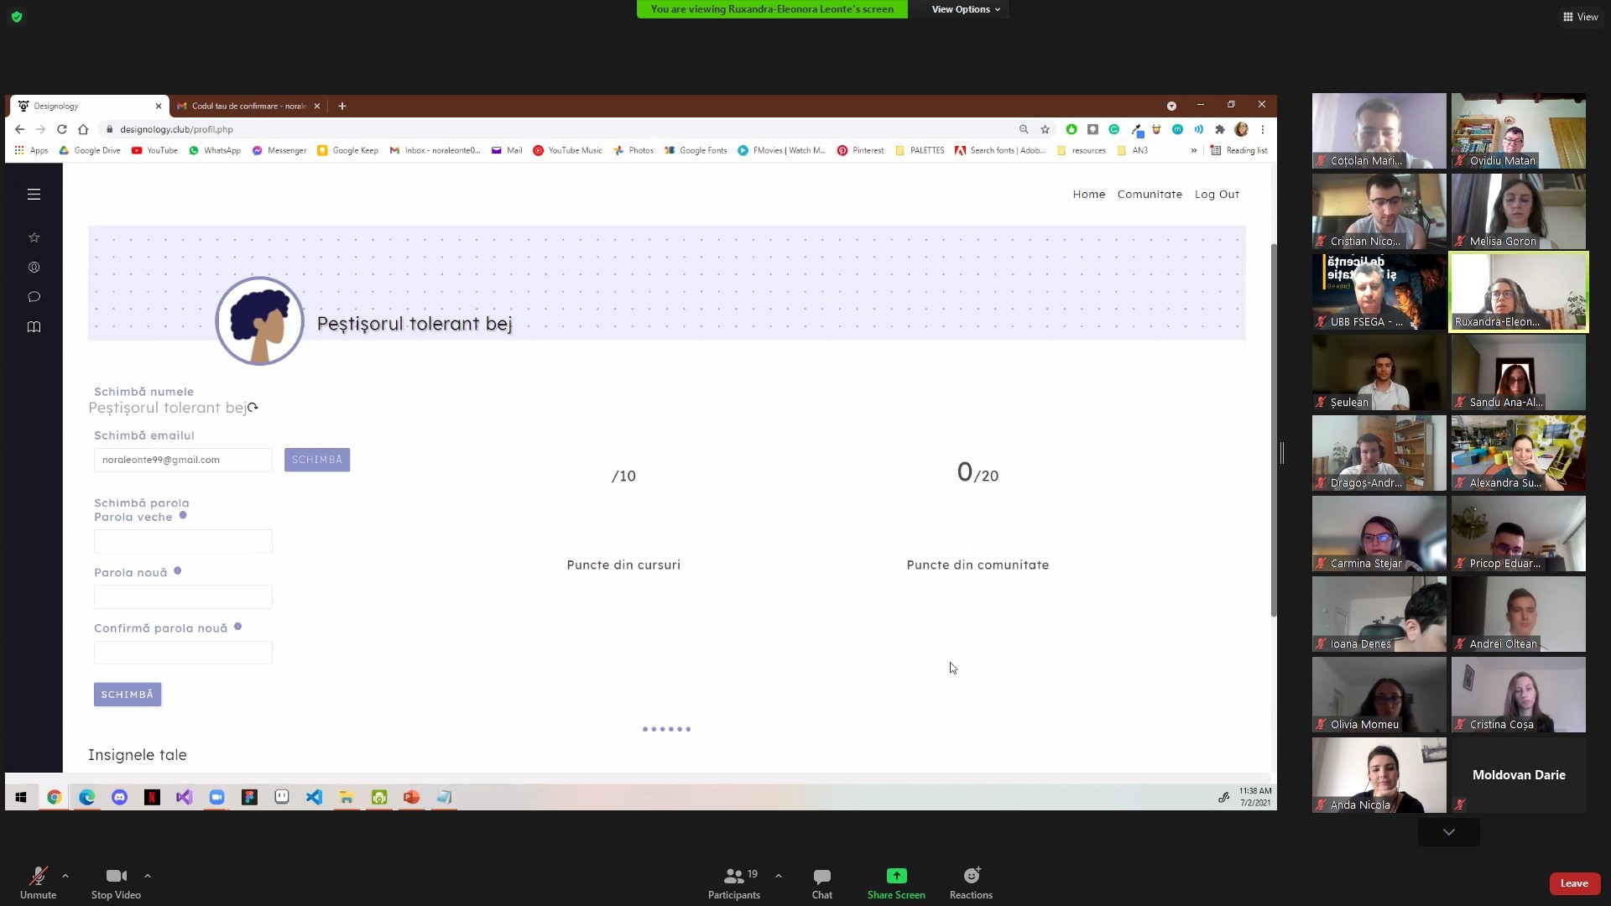Click the red Leave button
Image resolution: width=1611 pixels, height=906 pixels.
pos(1573,883)
